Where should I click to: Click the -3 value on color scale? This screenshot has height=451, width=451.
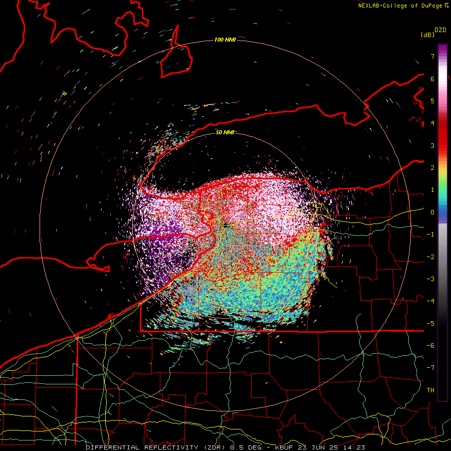[430, 279]
